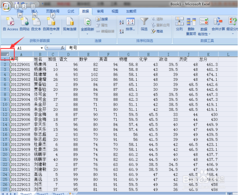Switch to the 页面布局 ribbon tab
Screen dimensions: 238x195
(53, 11)
